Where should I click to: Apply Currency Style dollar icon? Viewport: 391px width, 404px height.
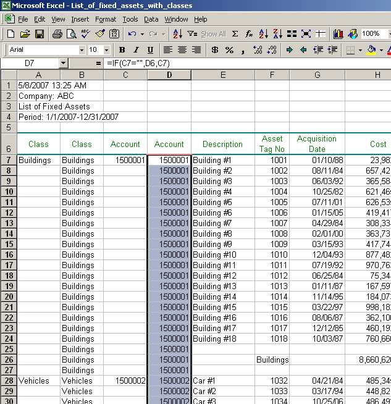[x=215, y=49]
